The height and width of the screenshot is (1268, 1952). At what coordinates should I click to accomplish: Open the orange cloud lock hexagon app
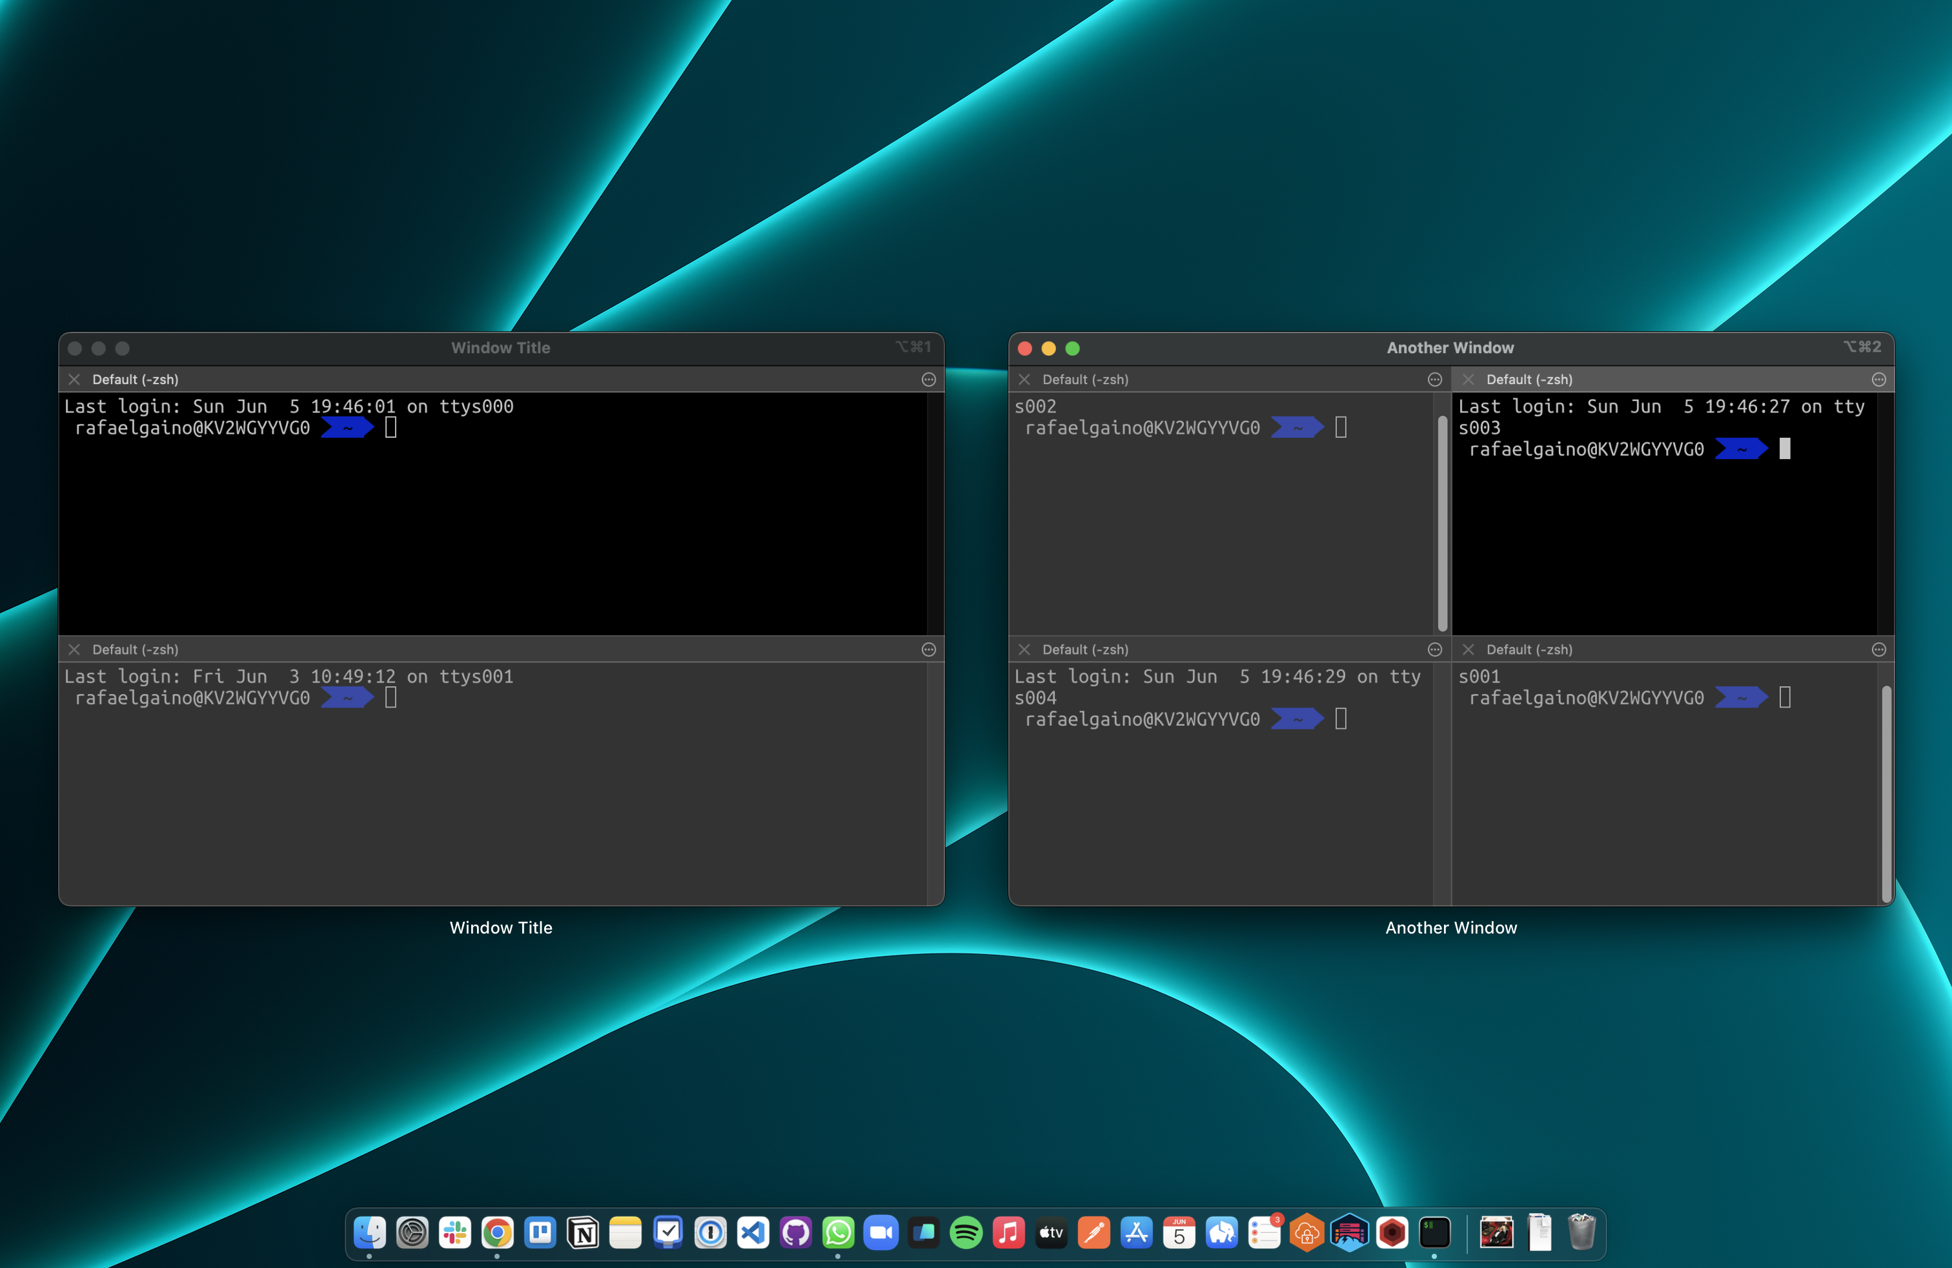[x=1307, y=1232]
